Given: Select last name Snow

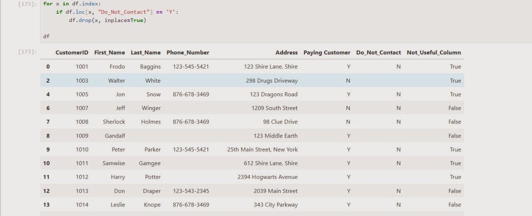Looking at the screenshot, I should 154,94.
